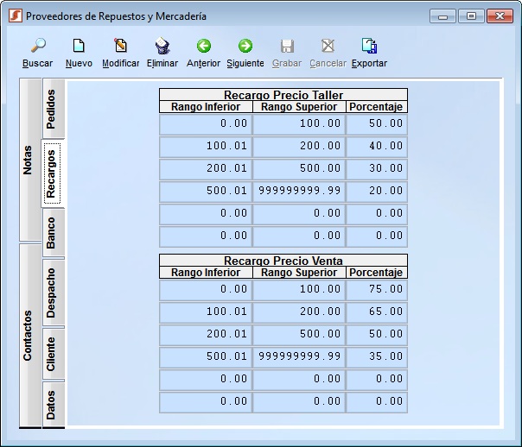Select Venta Porcentaje field showing 75.00
The width and height of the screenshot is (522, 447).
pos(377,289)
